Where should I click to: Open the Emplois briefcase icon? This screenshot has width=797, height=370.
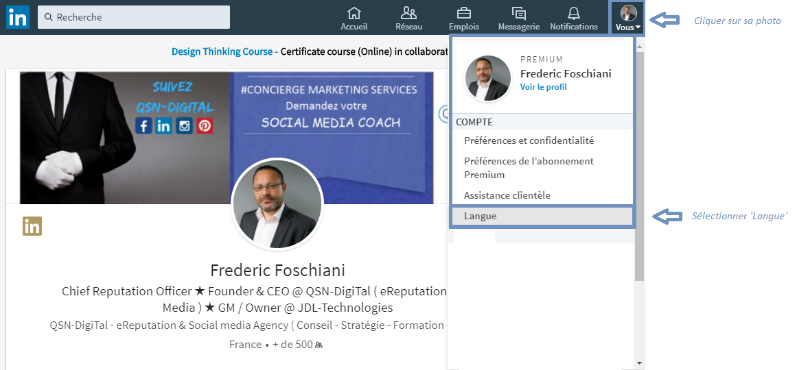click(x=464, y=13)
